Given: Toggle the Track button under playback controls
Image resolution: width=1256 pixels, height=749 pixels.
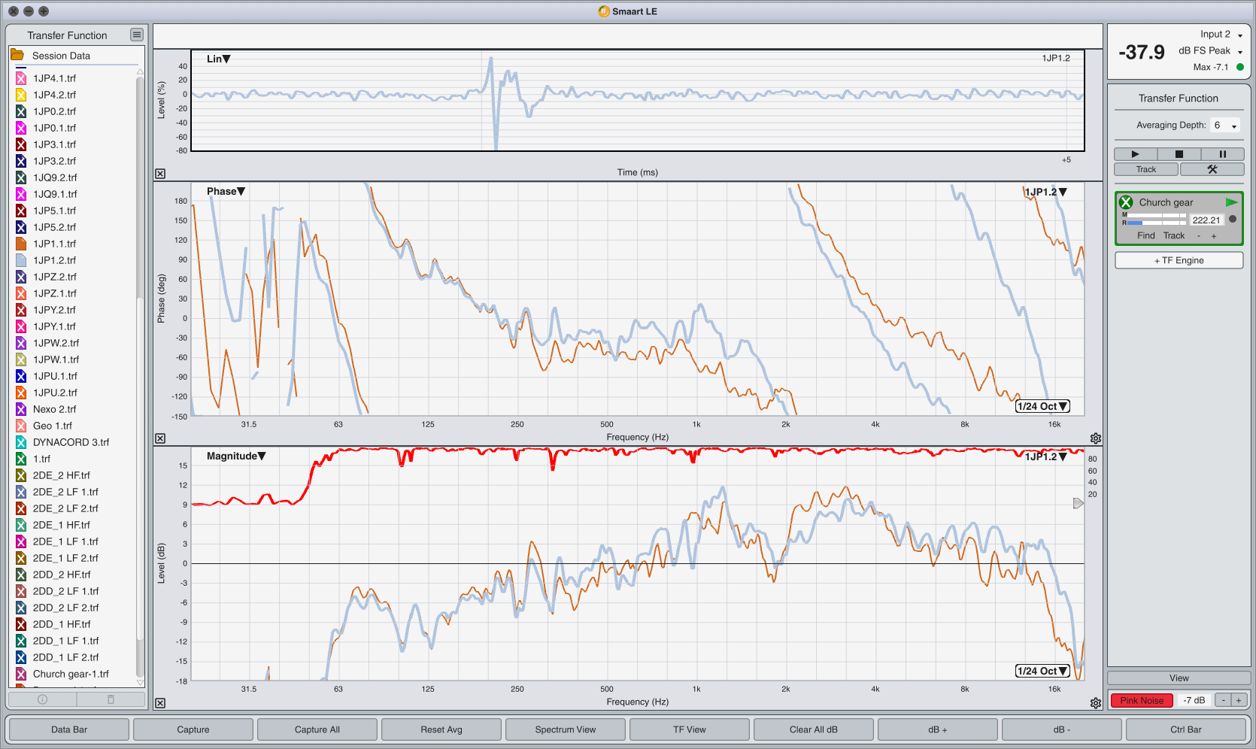Looking at the screenshot, I should pyautogui.click(x=1146, y=169).
